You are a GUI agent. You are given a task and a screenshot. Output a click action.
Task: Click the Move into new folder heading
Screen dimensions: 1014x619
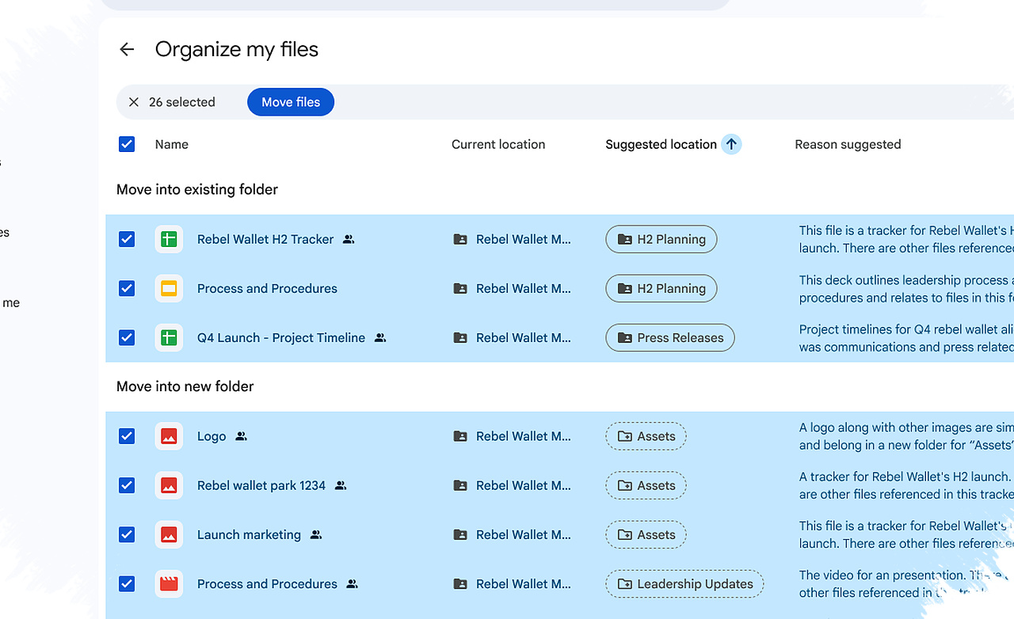[185, 386]
